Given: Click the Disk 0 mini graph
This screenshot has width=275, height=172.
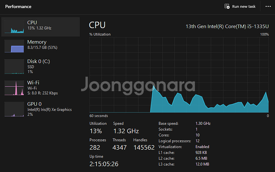Looking at the screenshot, I should point(14,66).
